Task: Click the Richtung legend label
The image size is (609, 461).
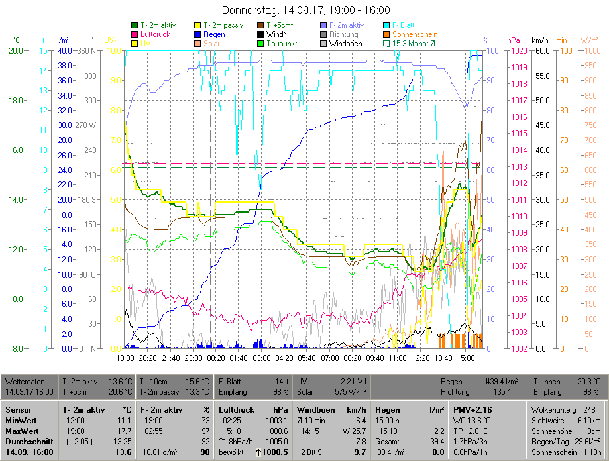Action: [x=343, y=34]
